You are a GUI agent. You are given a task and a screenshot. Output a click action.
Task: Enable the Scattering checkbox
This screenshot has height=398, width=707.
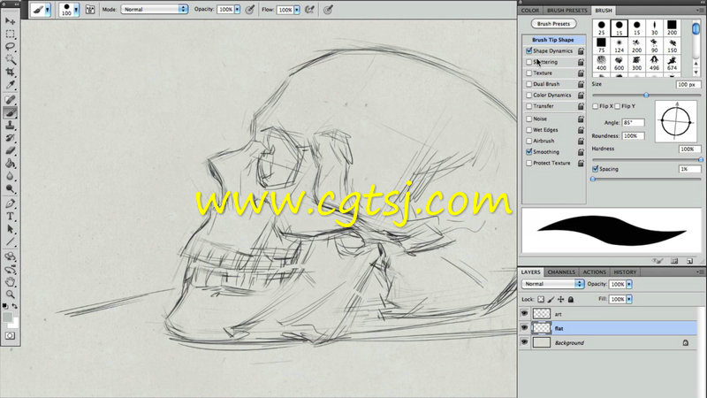528,62
